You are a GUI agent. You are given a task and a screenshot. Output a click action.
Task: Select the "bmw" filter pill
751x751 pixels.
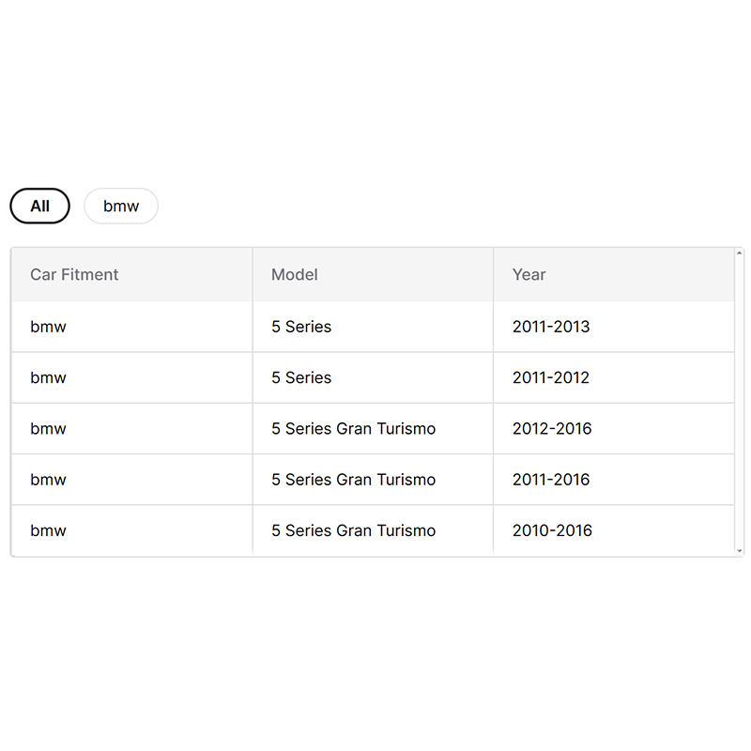pyautogui.click(x=121, y=206)
